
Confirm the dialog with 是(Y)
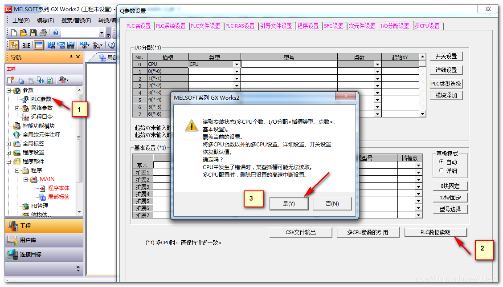289,204
